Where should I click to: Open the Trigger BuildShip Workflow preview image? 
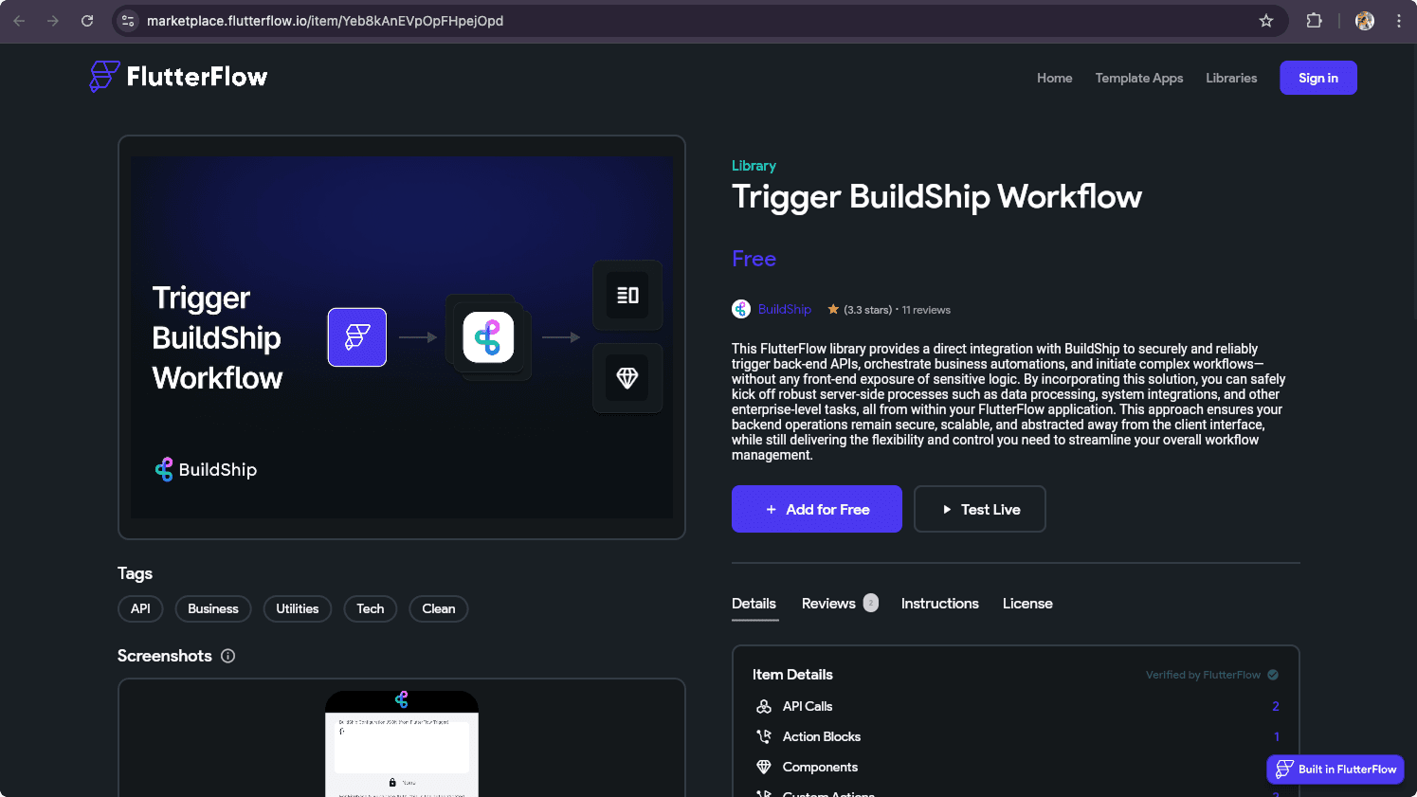[402, 337]
